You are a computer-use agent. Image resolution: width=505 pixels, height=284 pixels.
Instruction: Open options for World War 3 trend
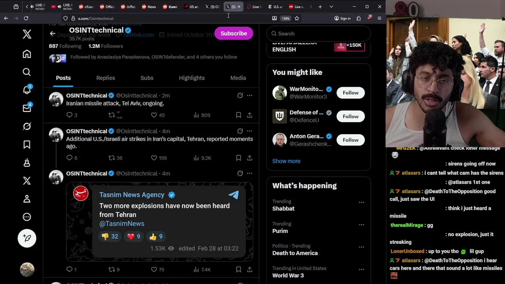click(361, 269)
